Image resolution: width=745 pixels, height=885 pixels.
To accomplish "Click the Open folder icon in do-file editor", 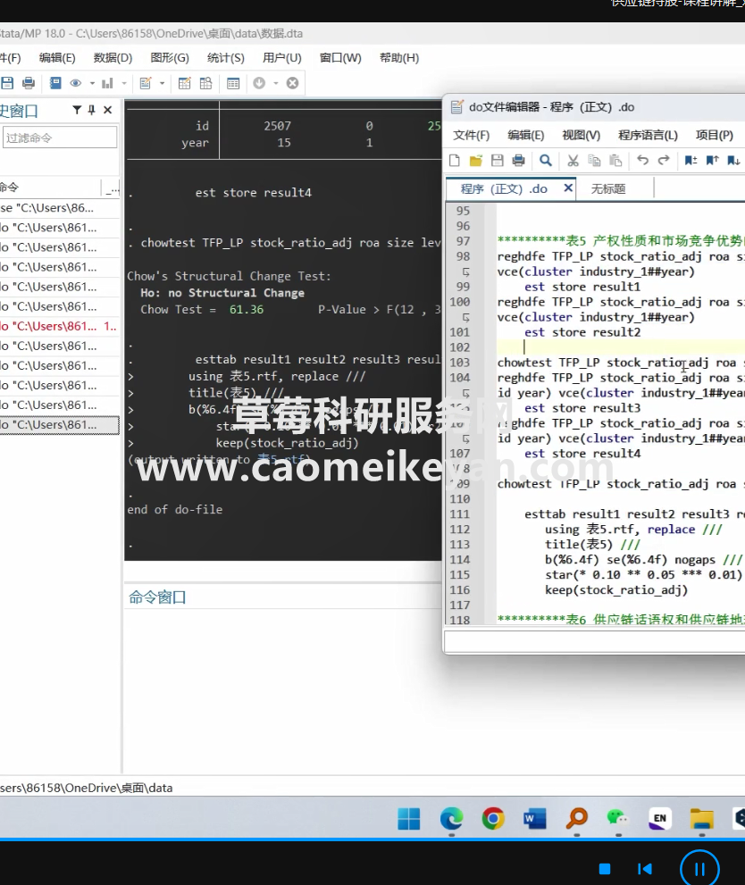I will [x=476, y=160].
